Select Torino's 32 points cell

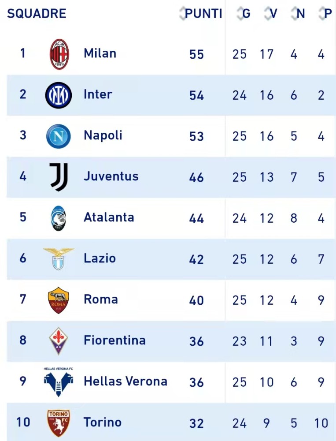pos(196,423)
